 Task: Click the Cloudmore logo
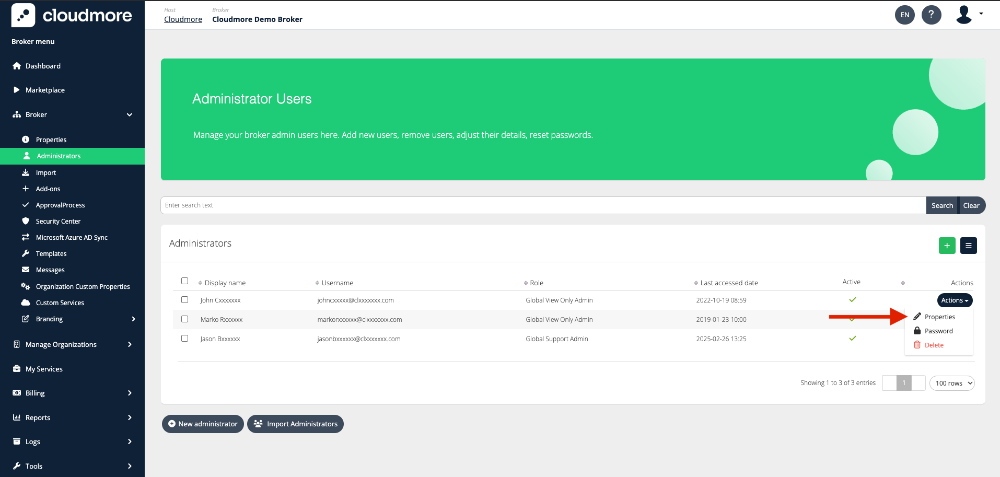tap(72, 15)
